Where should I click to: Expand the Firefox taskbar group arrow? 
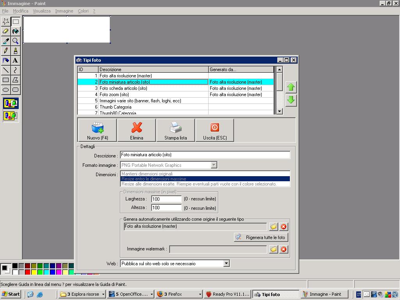point(200,295)
